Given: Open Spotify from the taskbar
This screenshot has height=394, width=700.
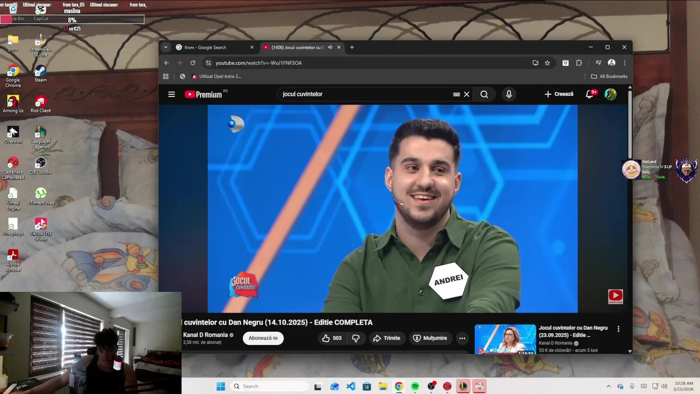Looking at the screenshot, I should pyautogui.click(x=415, y=386).
